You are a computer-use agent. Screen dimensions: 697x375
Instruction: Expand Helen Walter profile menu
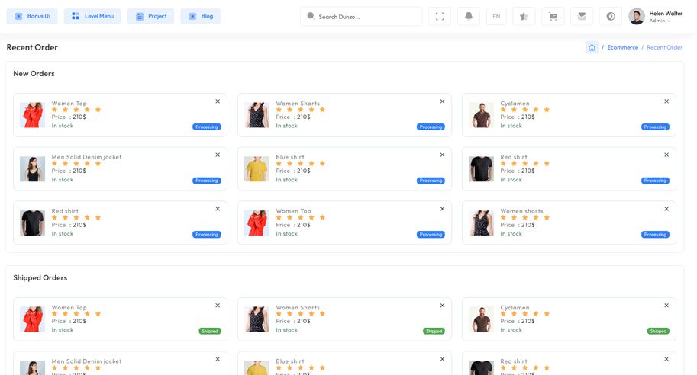tap(656, 16)
